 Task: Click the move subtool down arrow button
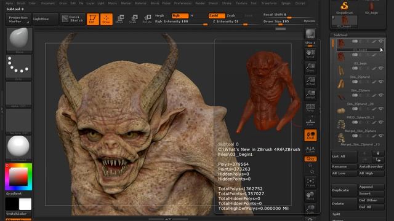(x=378, y=153)
